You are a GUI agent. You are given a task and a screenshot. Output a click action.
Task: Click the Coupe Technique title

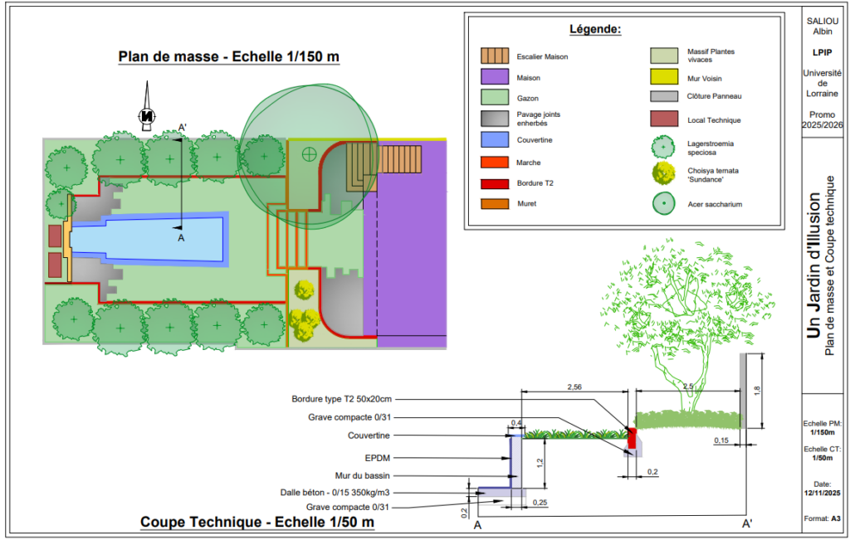(257, 522)
